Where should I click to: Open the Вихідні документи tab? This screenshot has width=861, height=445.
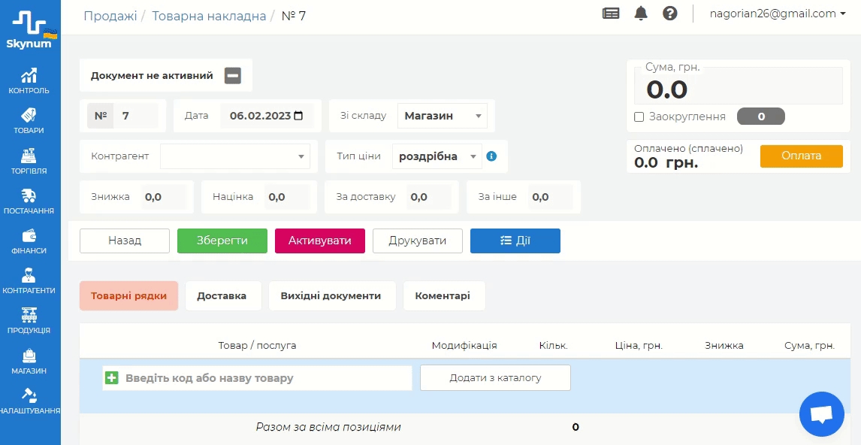pyautogui.click(x=331, y=295)
